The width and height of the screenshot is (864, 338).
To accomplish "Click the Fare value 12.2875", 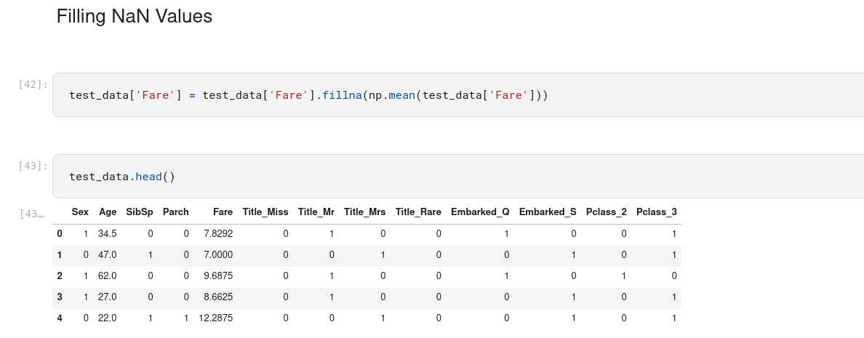I will click(216, 318).
